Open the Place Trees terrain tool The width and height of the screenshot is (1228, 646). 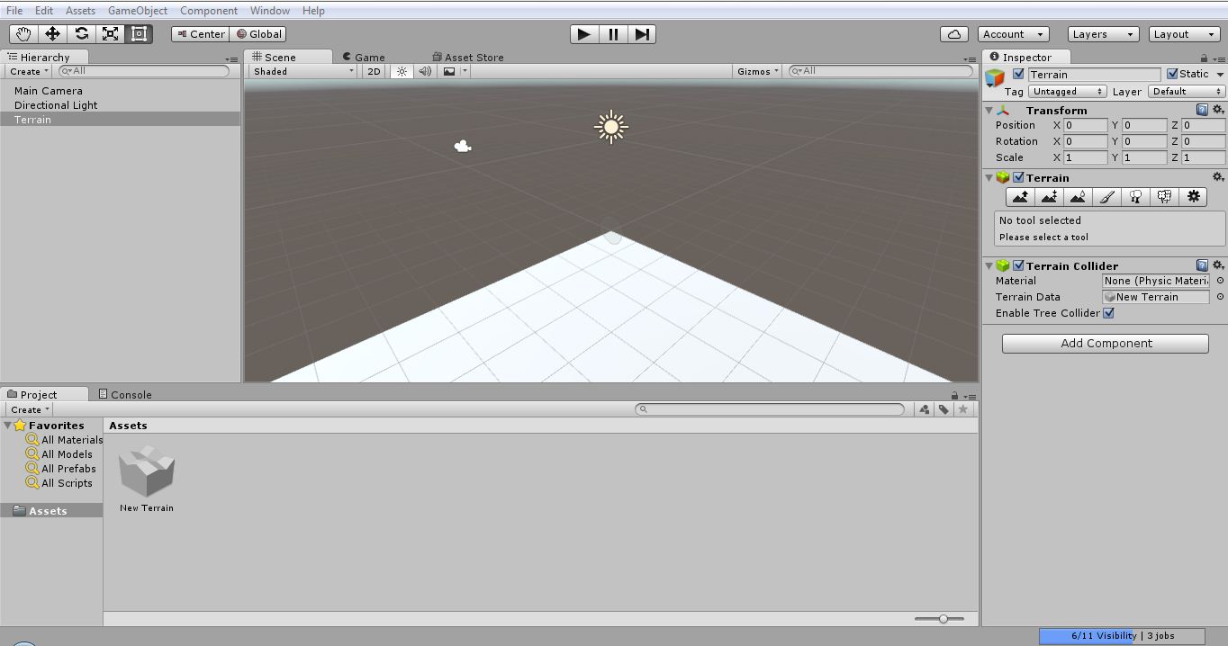click(x=1135, y=196)
